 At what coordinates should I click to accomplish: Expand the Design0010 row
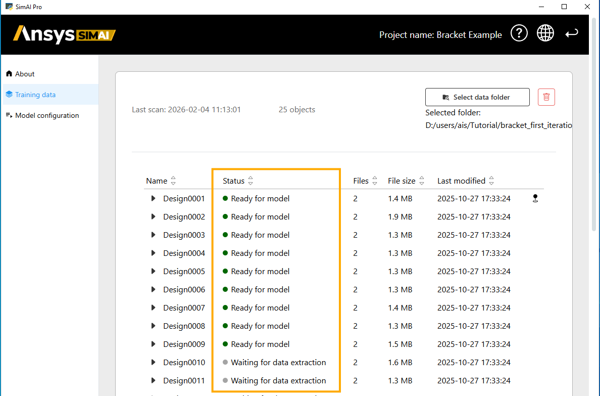tap(153, 363)
